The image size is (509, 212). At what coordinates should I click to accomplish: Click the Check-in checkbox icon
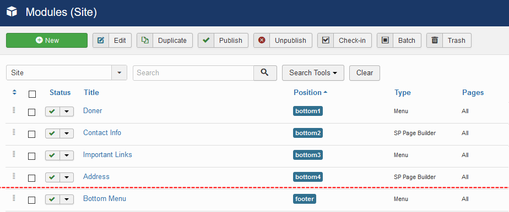point(326,41)
